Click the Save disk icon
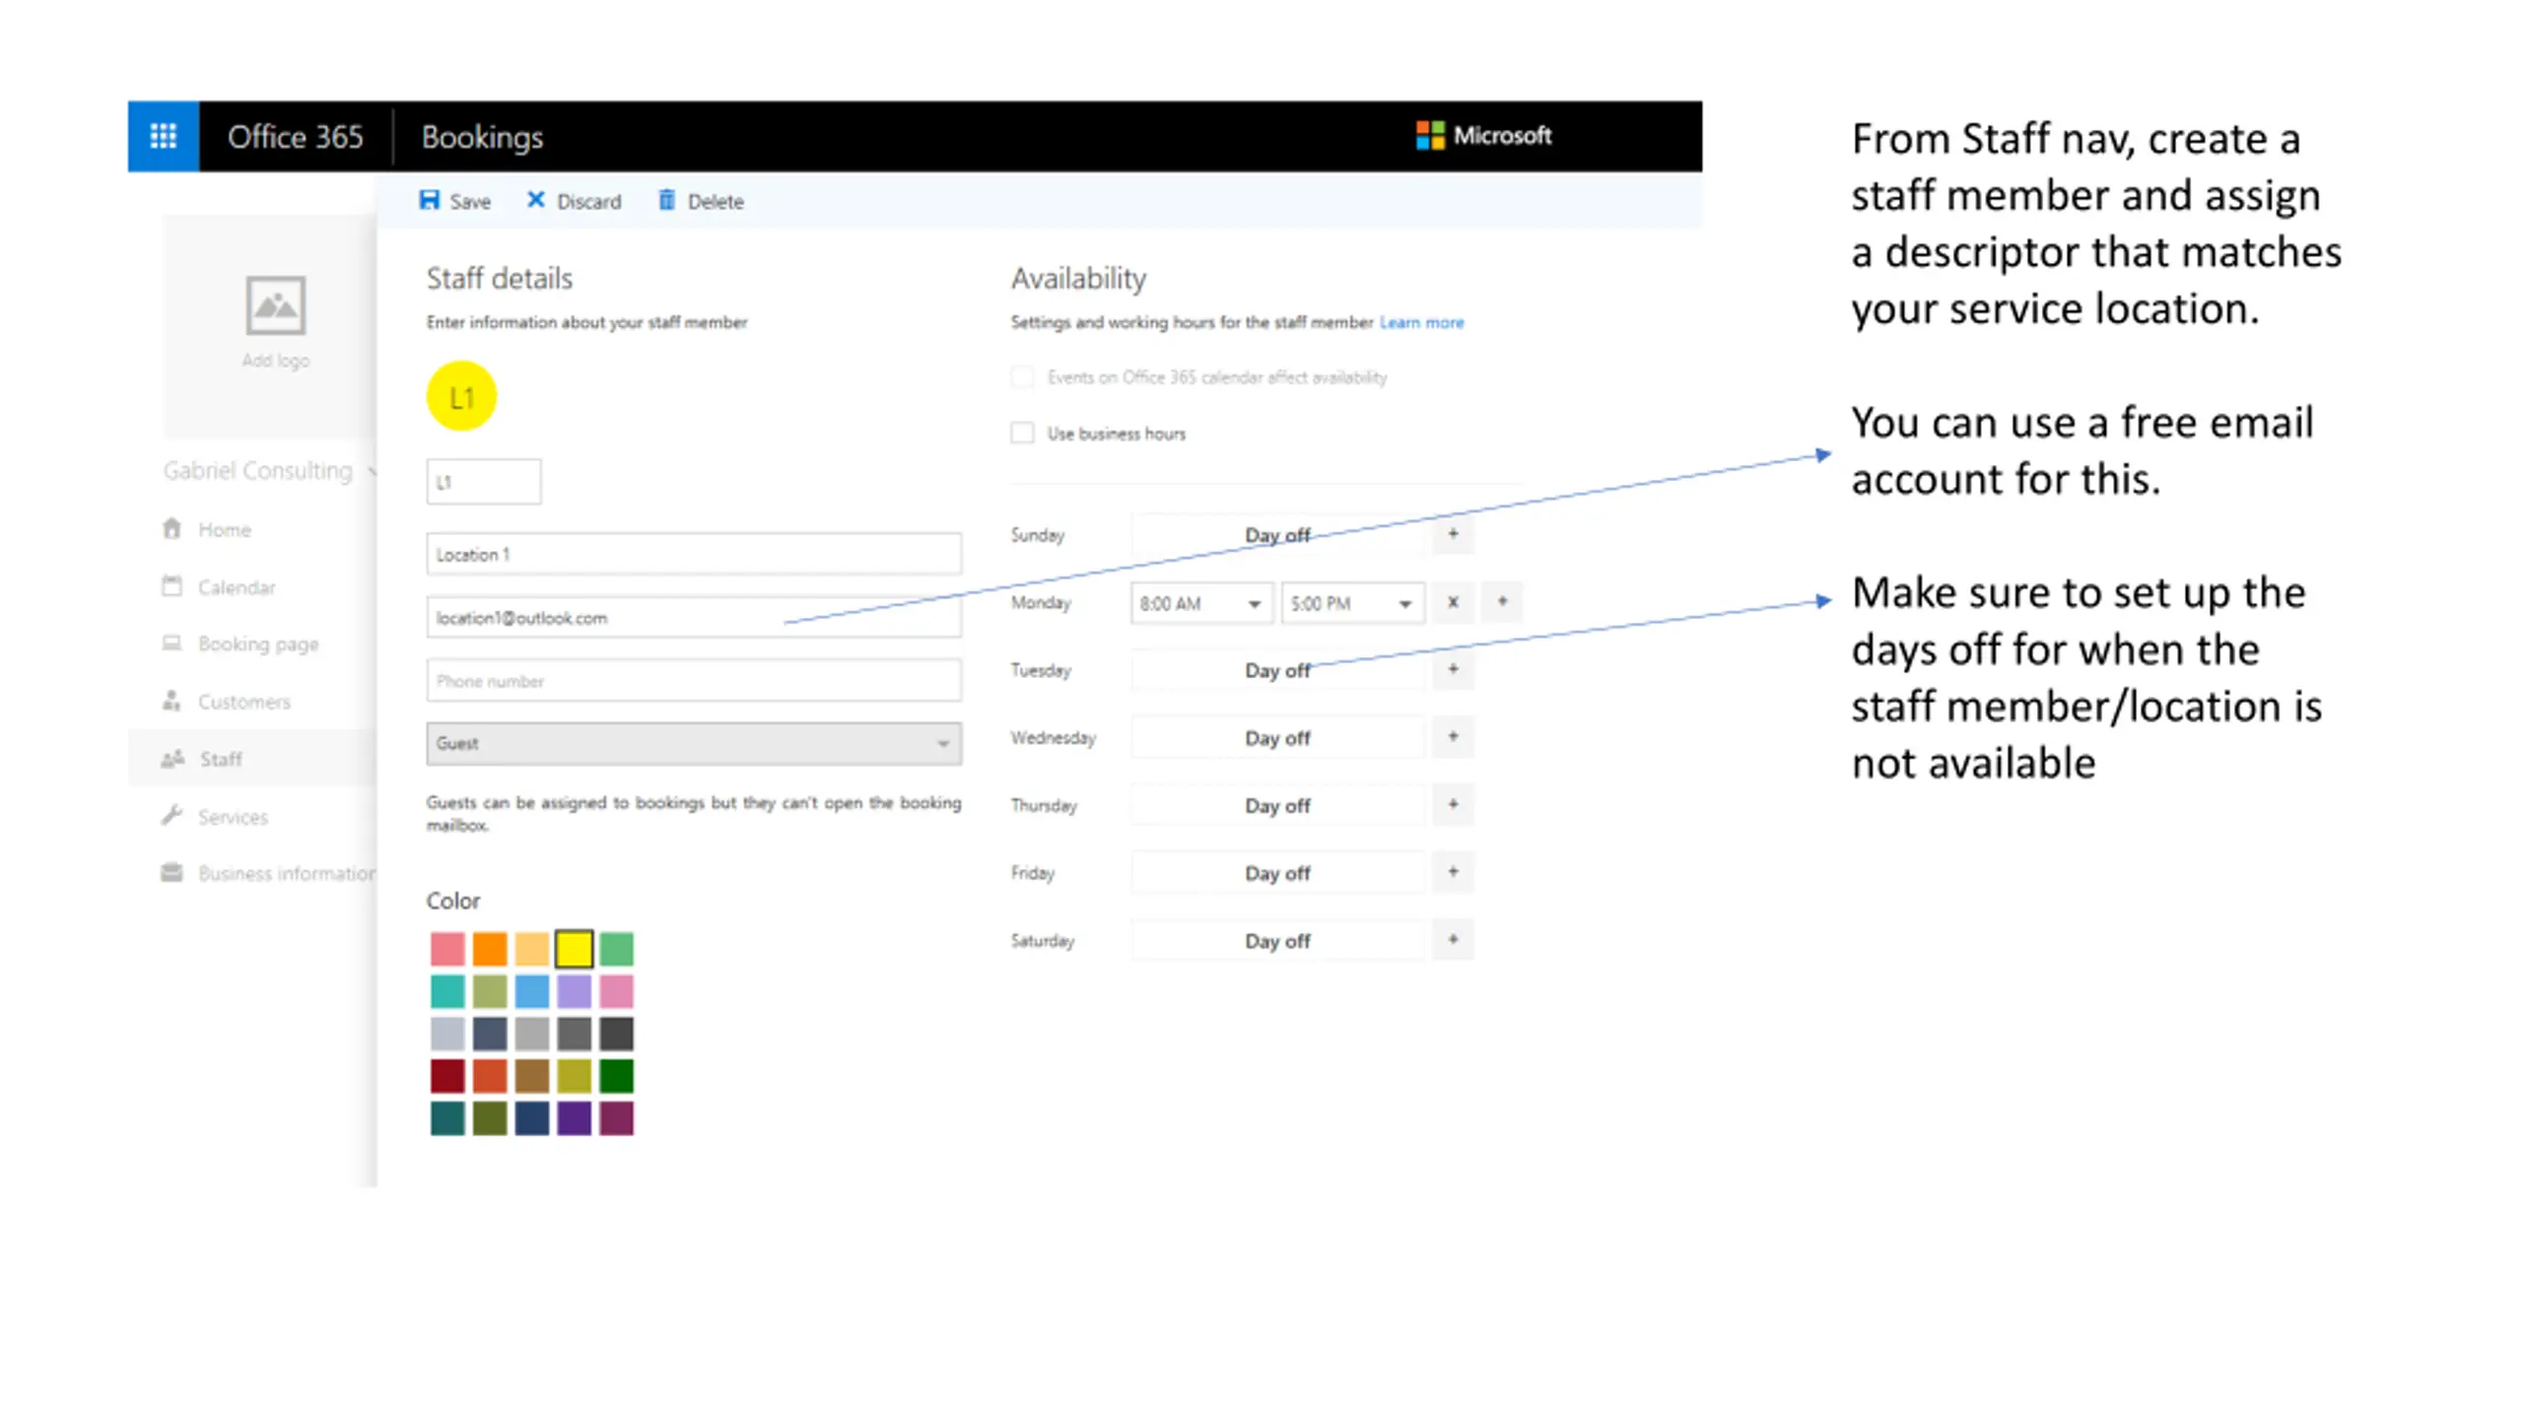The height and width of the screenshot is (1419, 2523). click(x=430, y=201)
